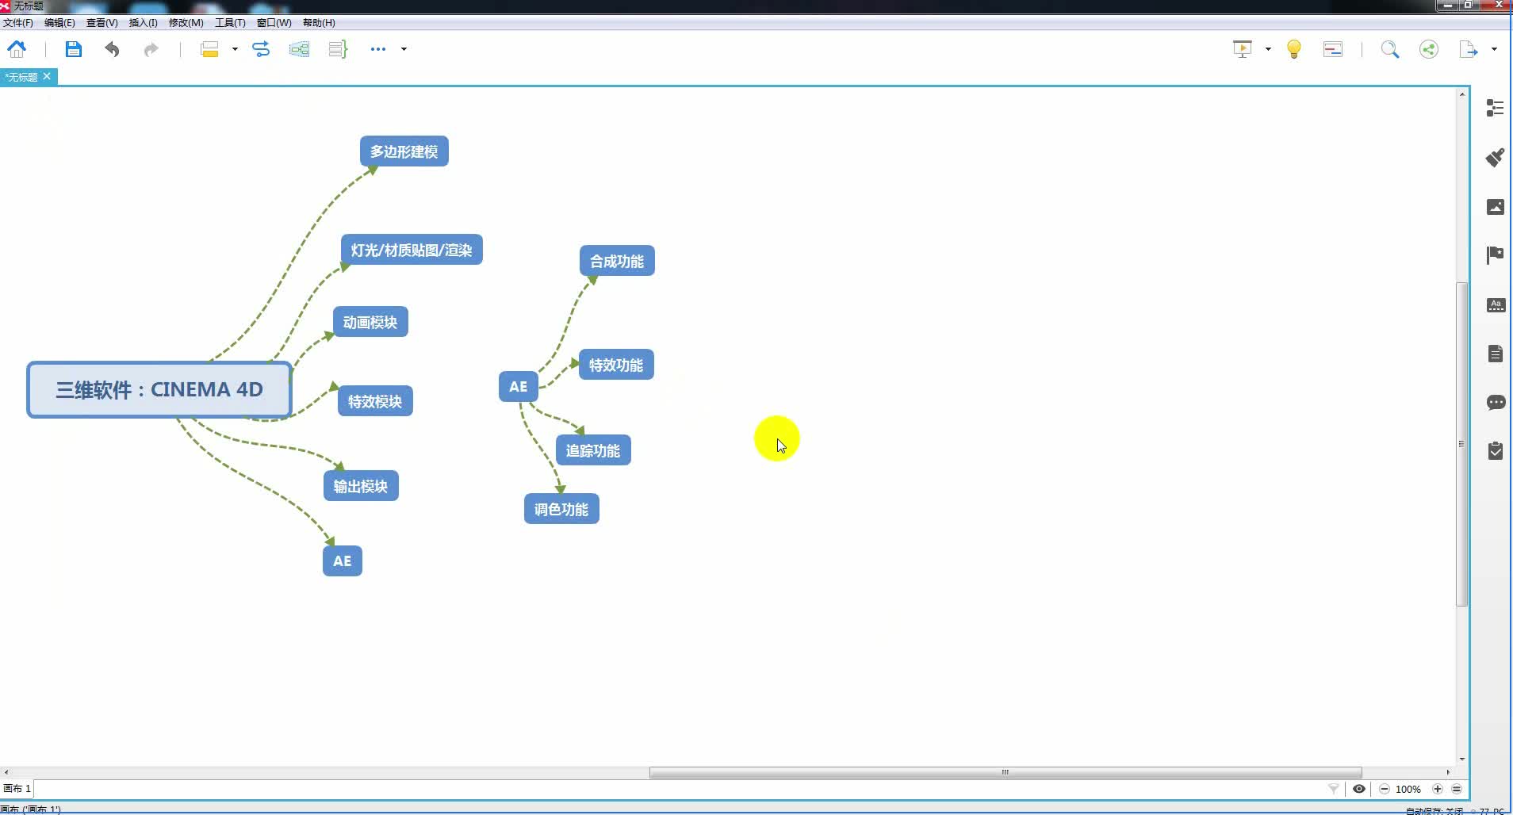
Task: Open the presentation mode dropdown arrow
Action: [1268, 49]
